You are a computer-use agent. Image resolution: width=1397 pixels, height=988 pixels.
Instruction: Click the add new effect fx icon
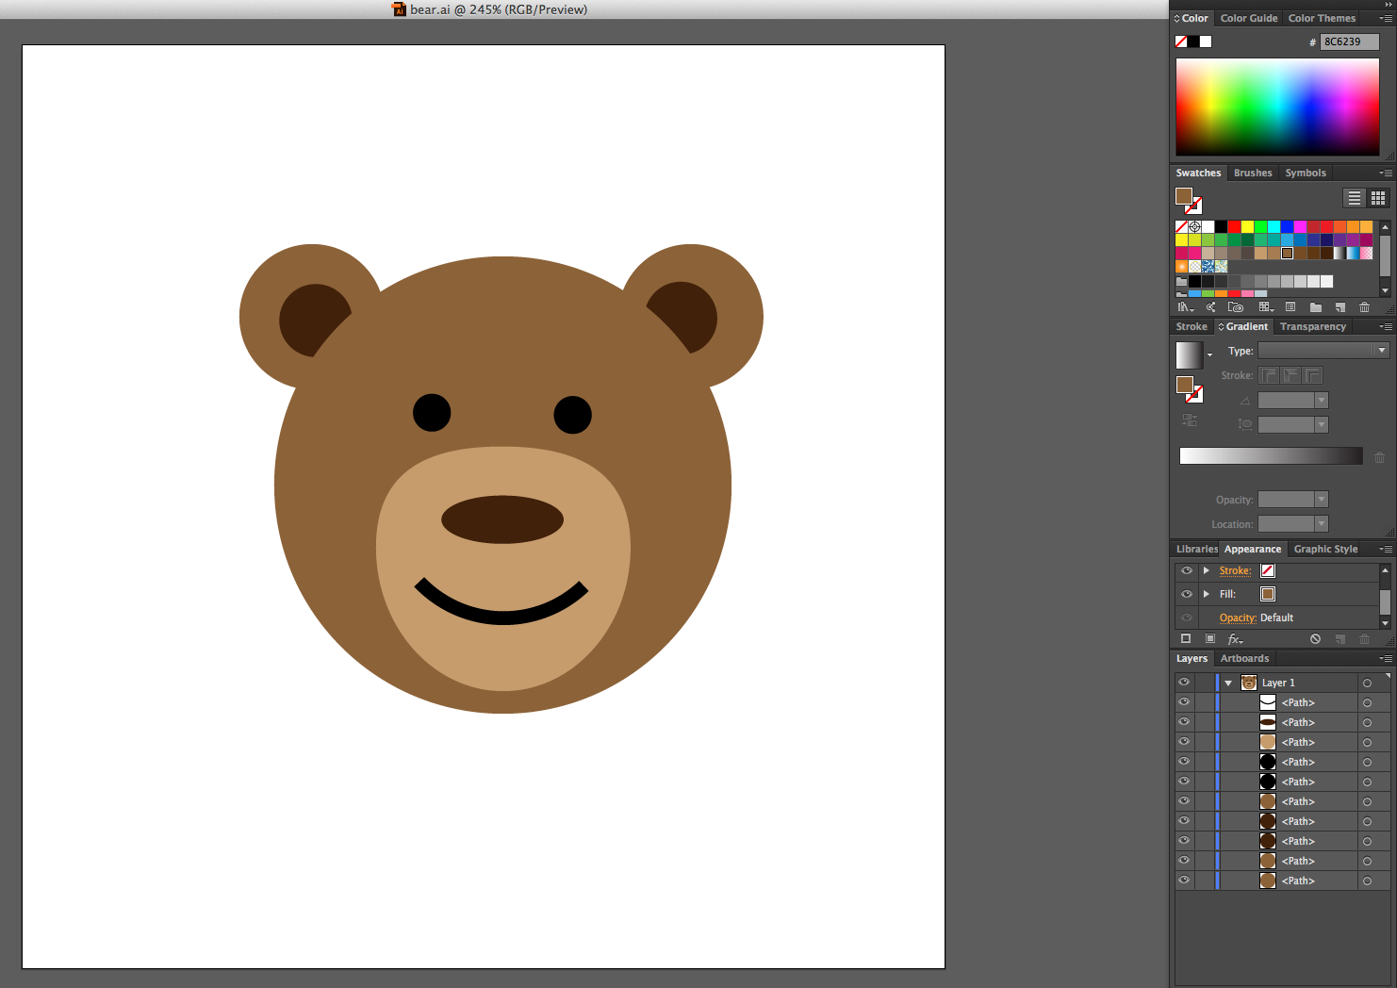(1235, 639)
